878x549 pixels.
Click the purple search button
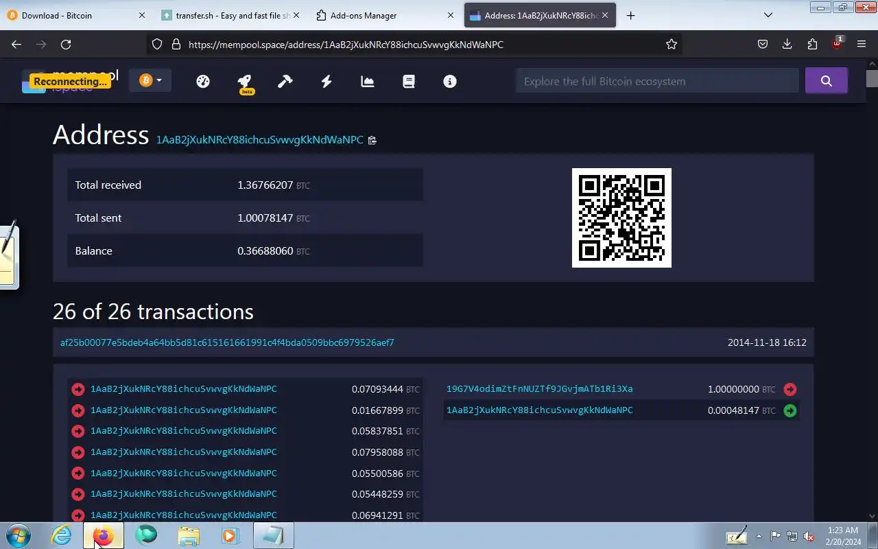(826, 81)
